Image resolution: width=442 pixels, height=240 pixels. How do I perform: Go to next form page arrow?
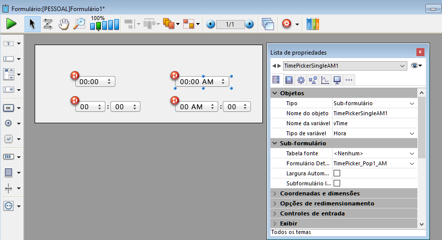tap(249, 24)
